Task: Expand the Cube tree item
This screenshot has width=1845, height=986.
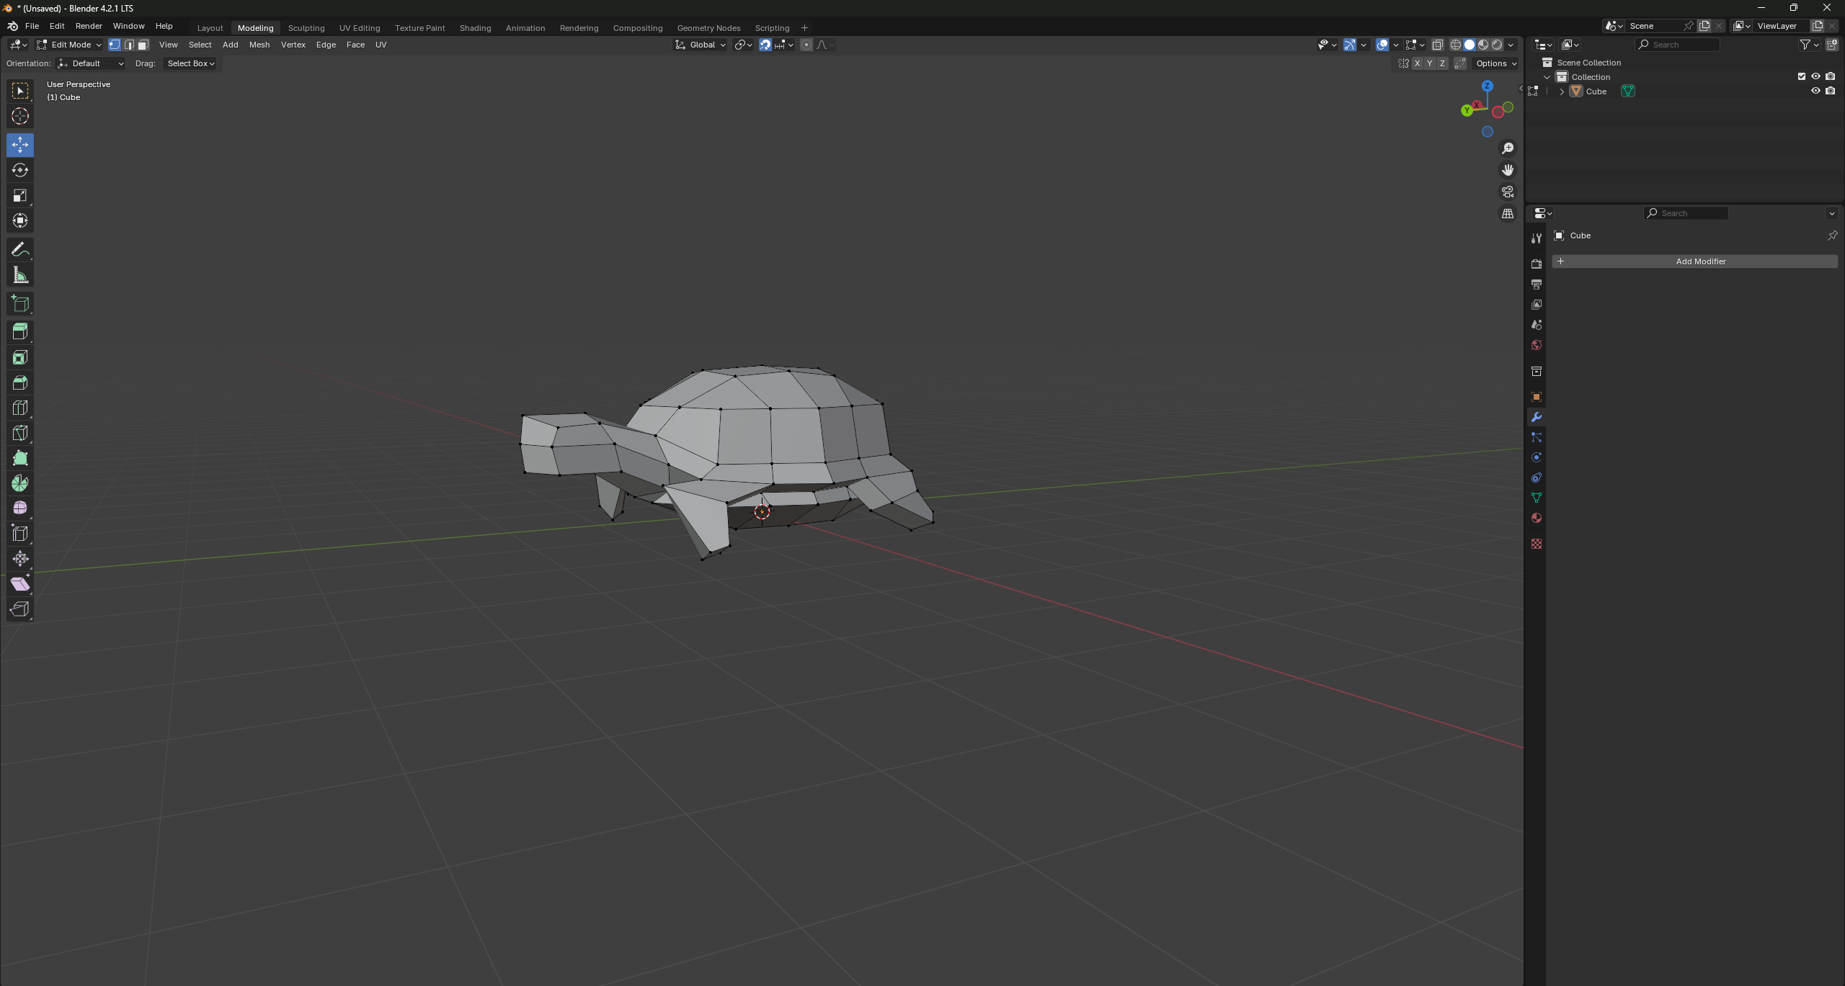Action: pos(1562,91)
